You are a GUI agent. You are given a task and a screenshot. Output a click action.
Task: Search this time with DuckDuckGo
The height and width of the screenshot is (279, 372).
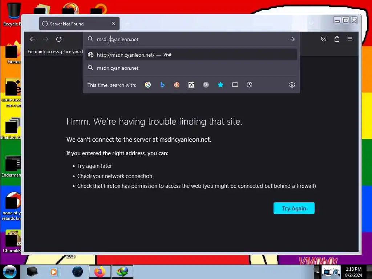point(177,85)
